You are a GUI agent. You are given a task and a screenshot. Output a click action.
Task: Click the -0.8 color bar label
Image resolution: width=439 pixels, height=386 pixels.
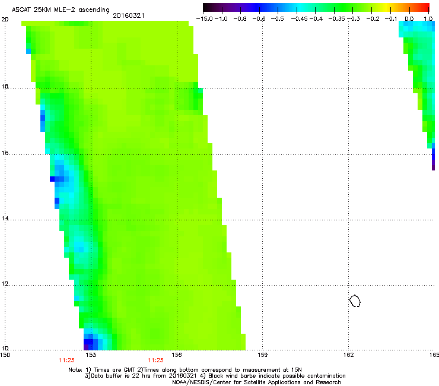(240, 19)
